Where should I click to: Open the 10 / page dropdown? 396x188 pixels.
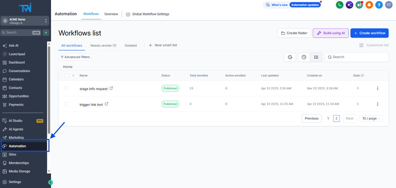(x=371, y=118)
